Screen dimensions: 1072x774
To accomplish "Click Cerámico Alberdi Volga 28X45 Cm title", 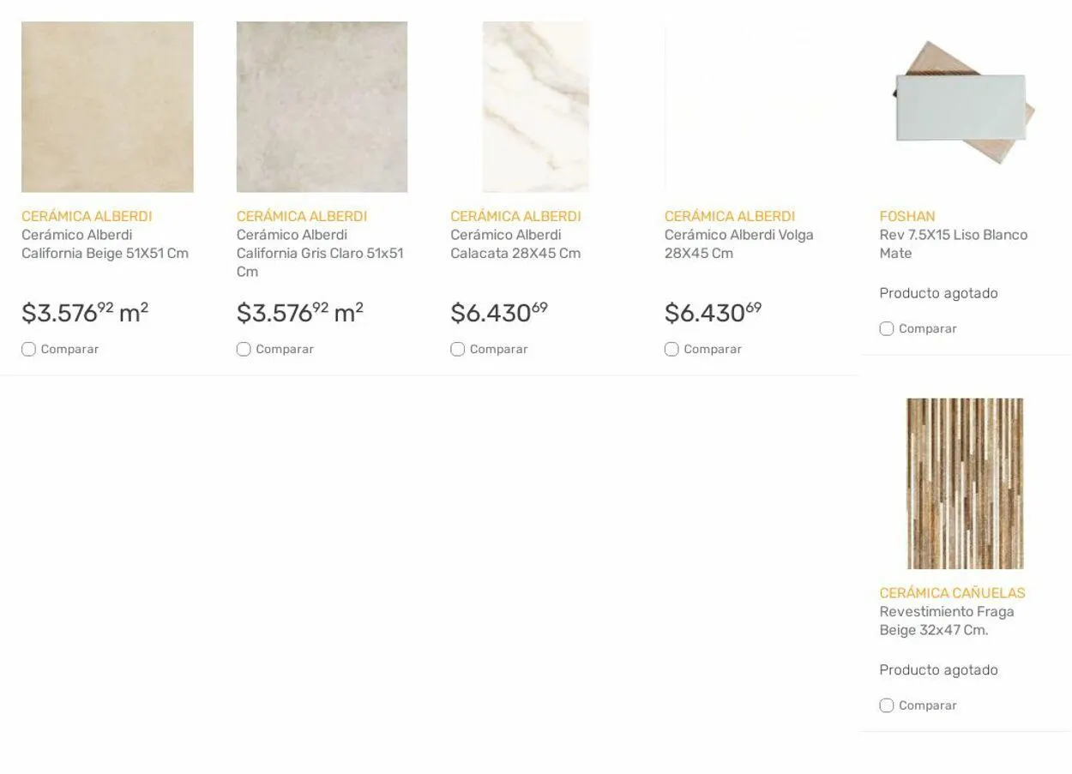I will pos(738,244).
